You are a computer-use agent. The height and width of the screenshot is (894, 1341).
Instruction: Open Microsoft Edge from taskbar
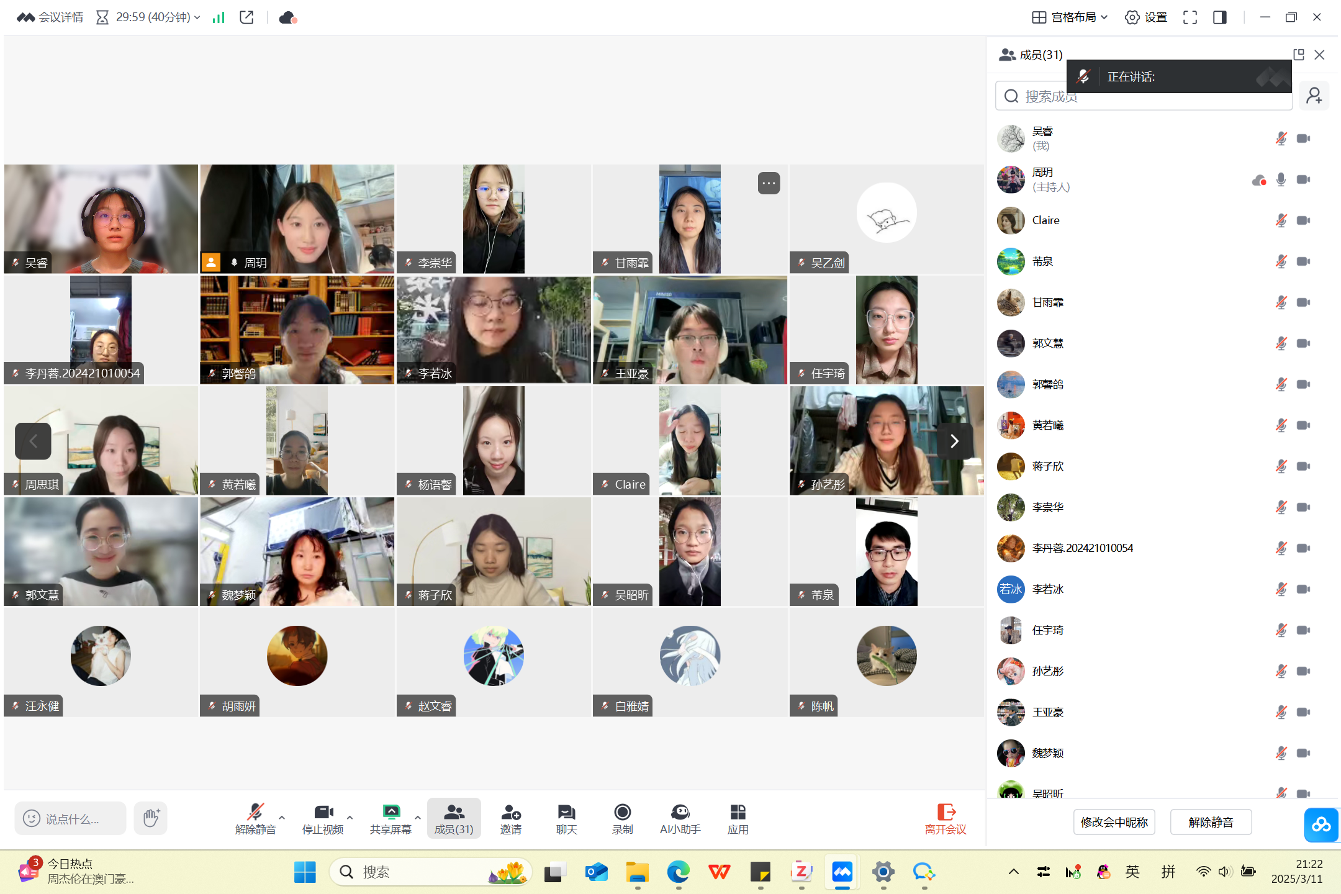tap(678, 872)
